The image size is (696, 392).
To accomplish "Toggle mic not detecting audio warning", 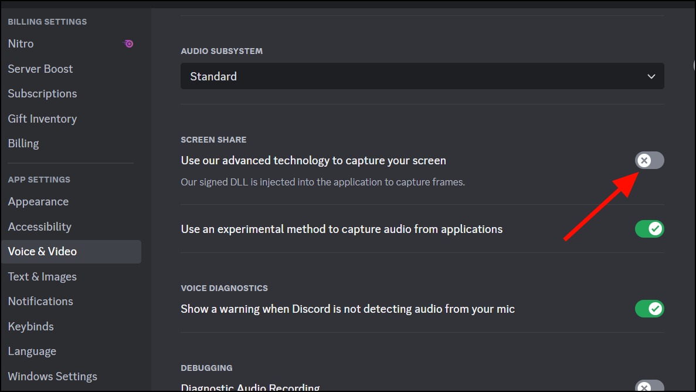I will pyautogui.click(x=650, y=309).
